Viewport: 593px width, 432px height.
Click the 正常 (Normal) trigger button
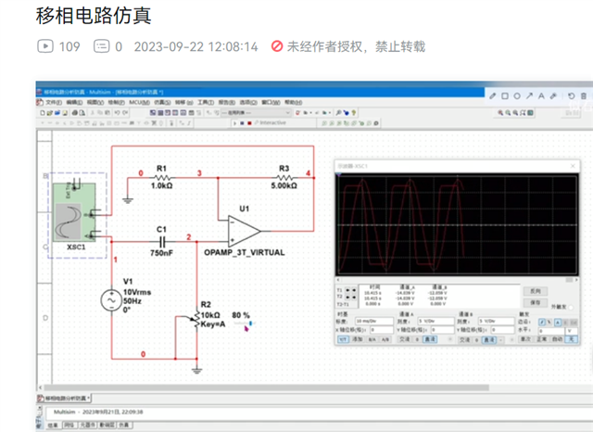(x=542, y=339)
